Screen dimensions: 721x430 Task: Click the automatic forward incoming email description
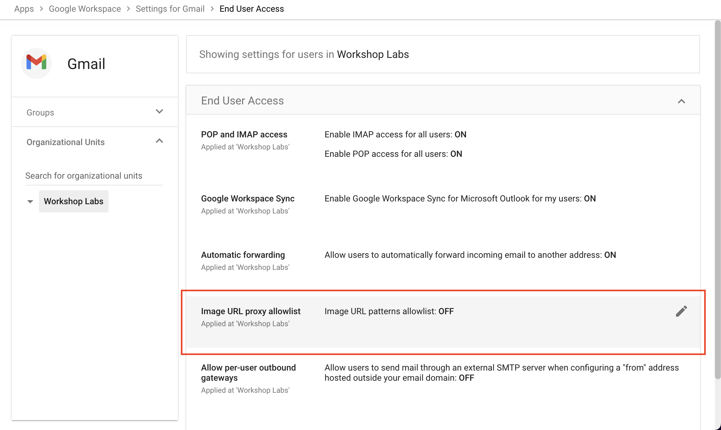click(470, 255)
